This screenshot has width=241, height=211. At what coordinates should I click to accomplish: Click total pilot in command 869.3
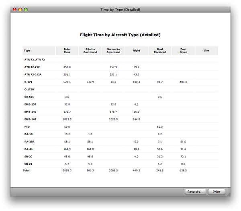90,170
